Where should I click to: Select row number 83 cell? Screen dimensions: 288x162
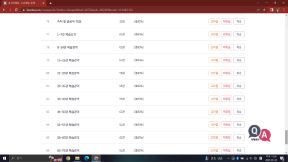pos(48,112)
